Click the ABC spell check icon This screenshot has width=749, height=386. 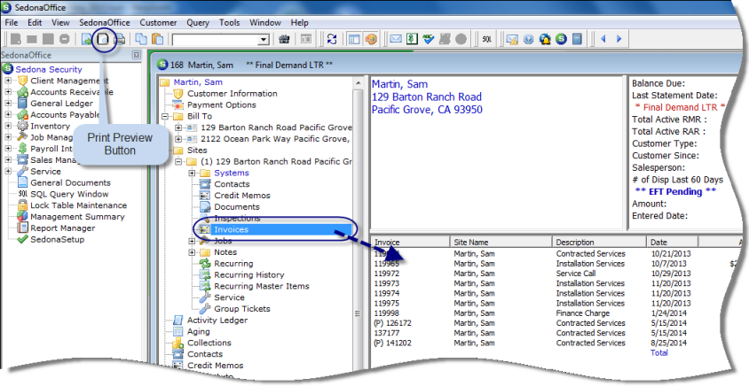pyautogui.click(x=428, y=39)
